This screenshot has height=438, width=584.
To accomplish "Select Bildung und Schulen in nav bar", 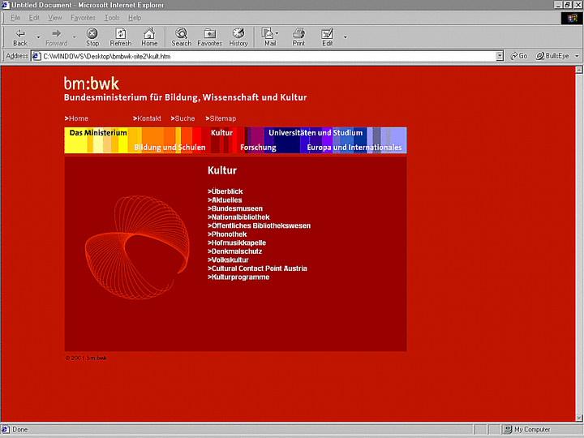I will (170, 147).
